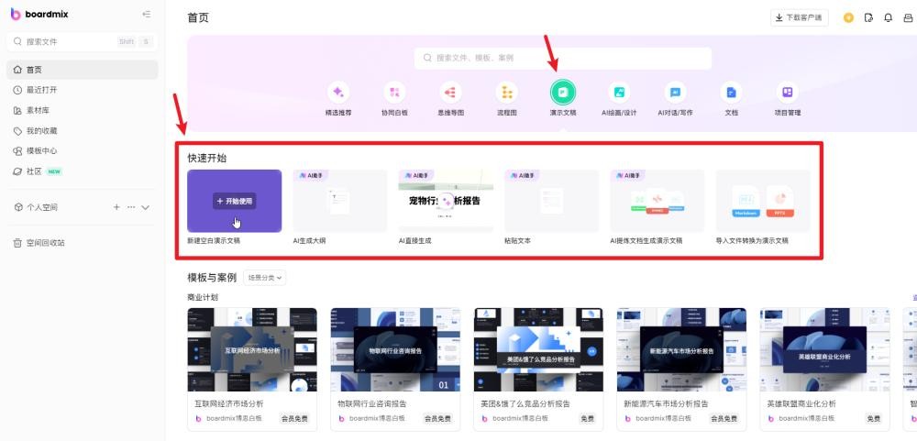Viewport: 917px width, 441px height.
Task: Go to 最近打开 in the sidebar
Action: [x=42, y=90]
